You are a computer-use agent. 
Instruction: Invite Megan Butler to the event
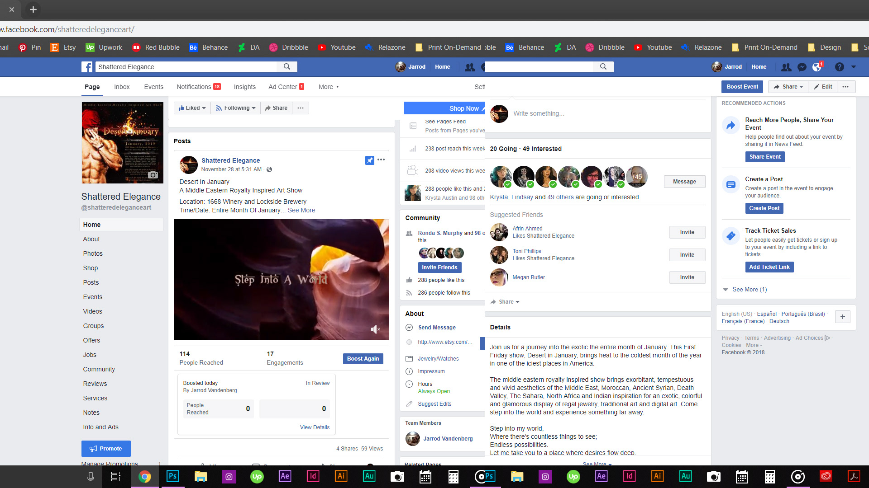(x=687, y=277)
